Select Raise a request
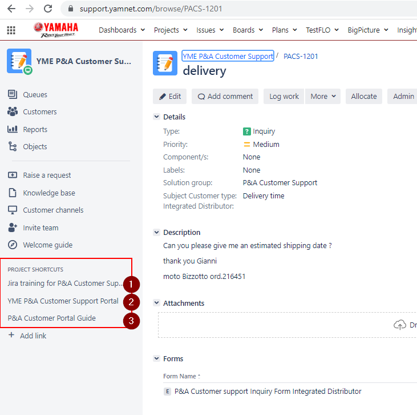Screen dimensions: 417x415 click(x=47, y=175)
